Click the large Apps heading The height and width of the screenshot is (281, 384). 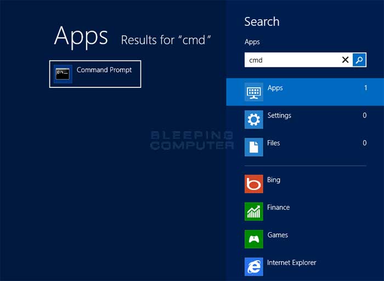(81, 37)
